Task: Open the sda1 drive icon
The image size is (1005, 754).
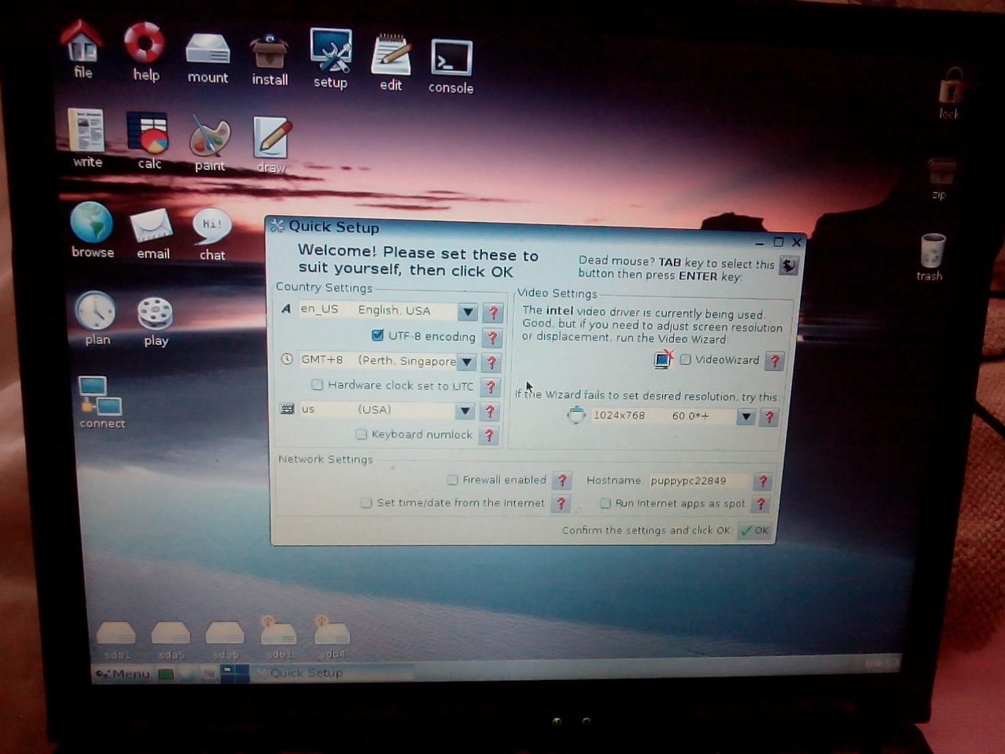Action: point(116,639)
